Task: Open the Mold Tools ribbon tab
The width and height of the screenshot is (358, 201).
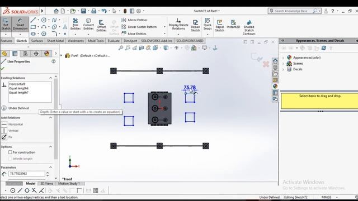Action: [x=96, y=41]
